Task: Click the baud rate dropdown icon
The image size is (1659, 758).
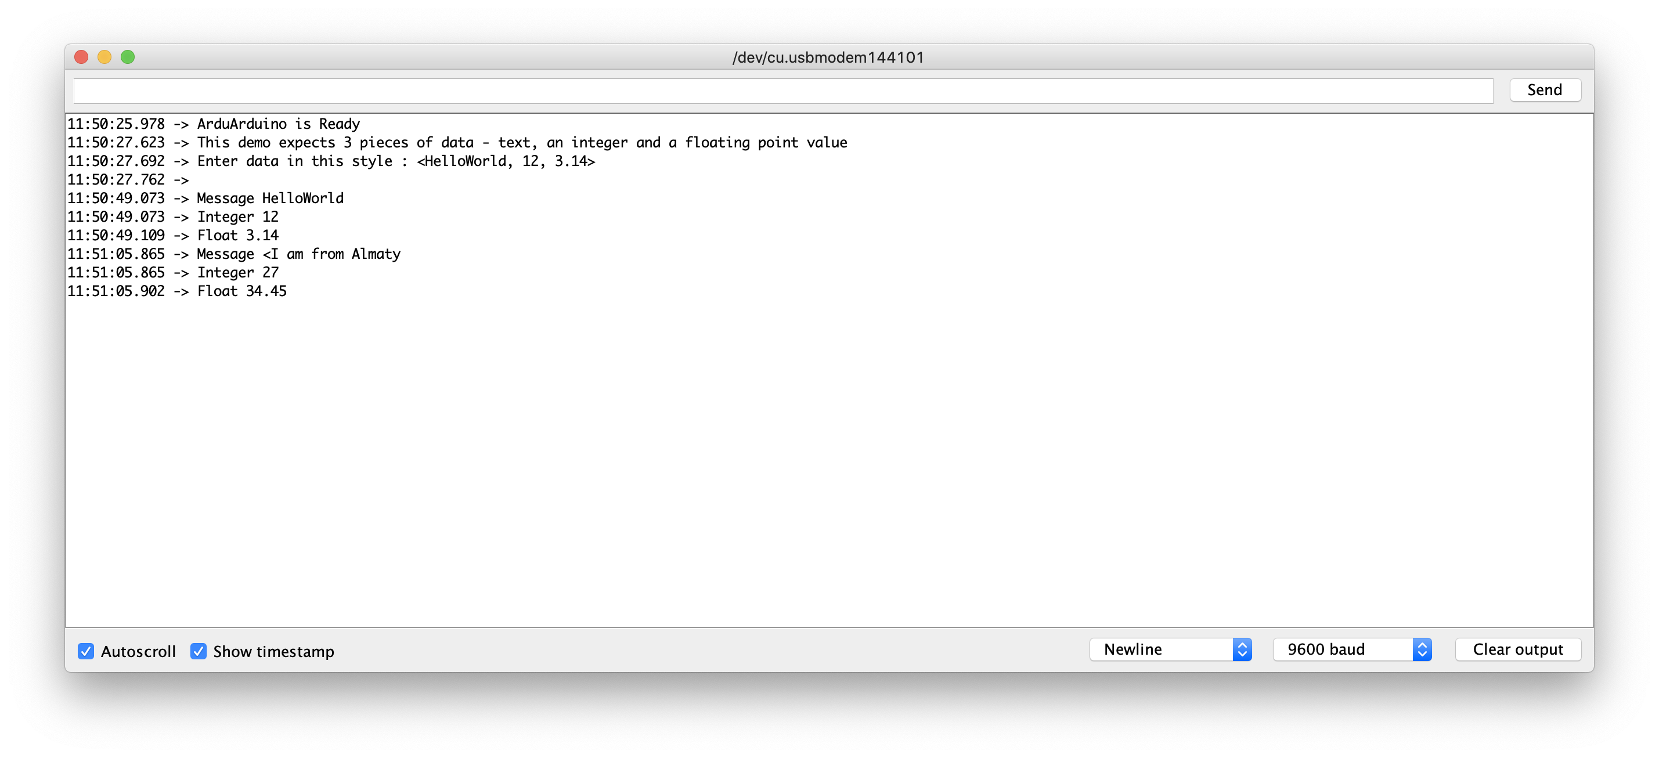Action: (x=1424, y=650)
